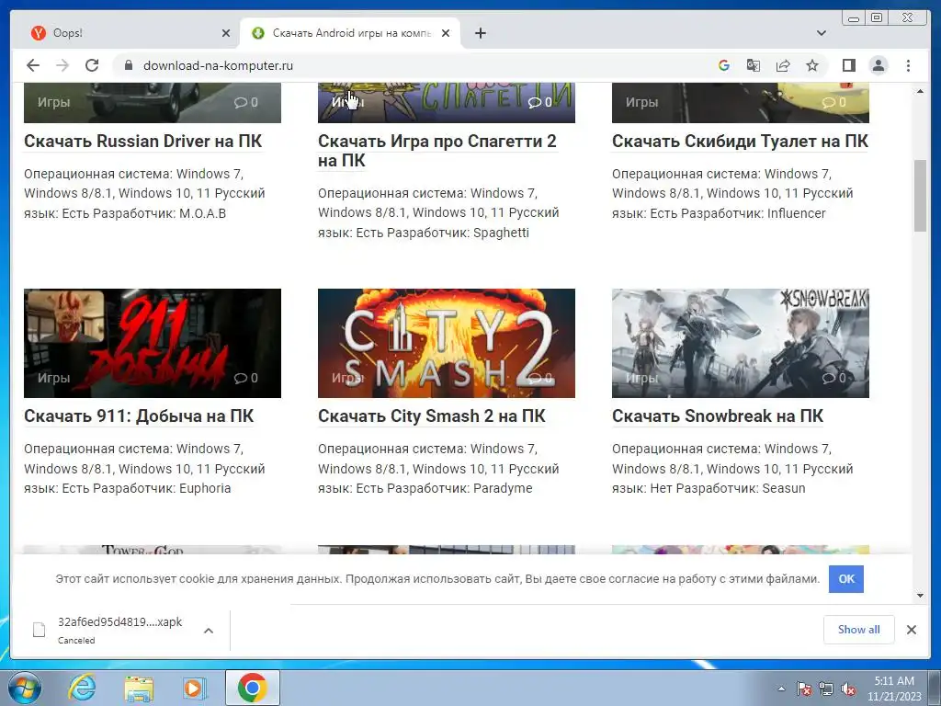
Task: Click the Chrome taskbar button
Action: tap(252, 688)
